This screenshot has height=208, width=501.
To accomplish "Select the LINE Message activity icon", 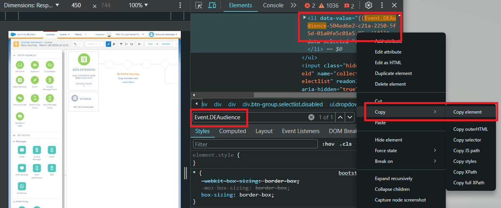I will click(x=22, y=168).
